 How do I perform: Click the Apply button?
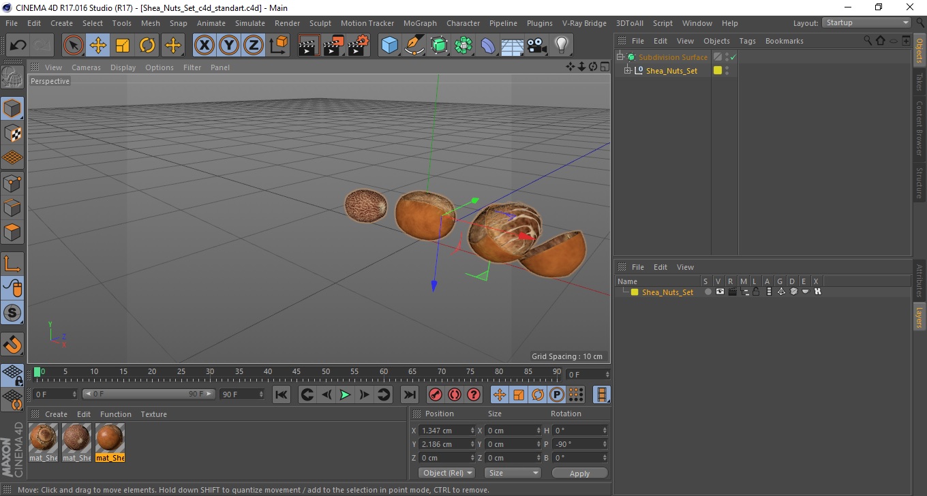(x=579, y=473)
